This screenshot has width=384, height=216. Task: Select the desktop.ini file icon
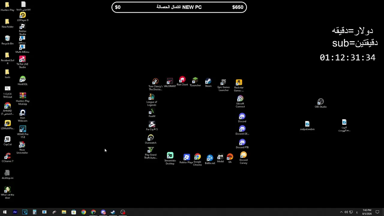click(7, 175)
